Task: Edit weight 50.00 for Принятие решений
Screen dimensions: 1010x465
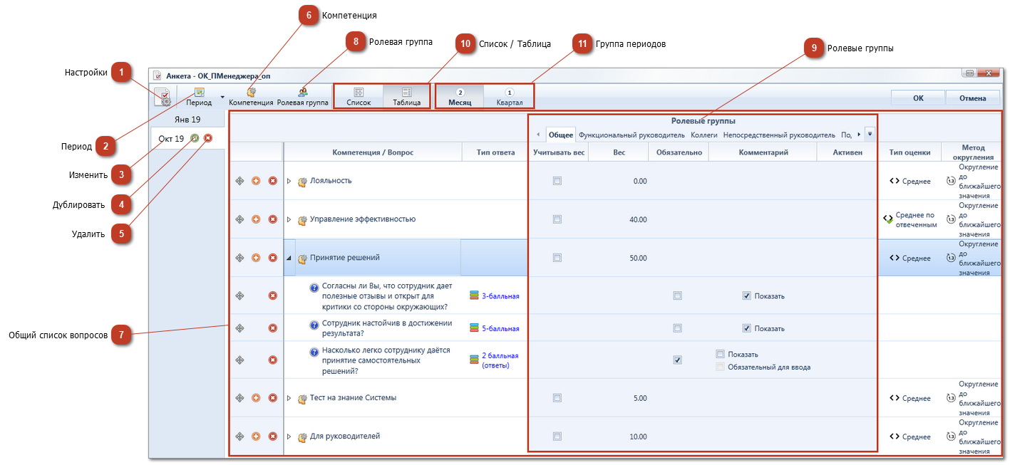Action: point(638,258)
